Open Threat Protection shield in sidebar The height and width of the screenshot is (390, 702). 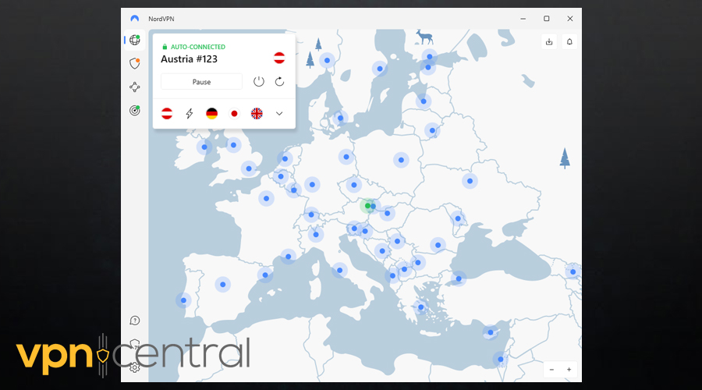(x=135, y=64)
